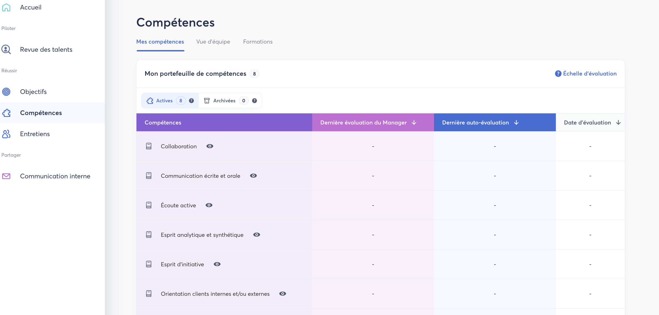
Task: Switch to Vue d'équipe tab
Action: tap(213, 42)
